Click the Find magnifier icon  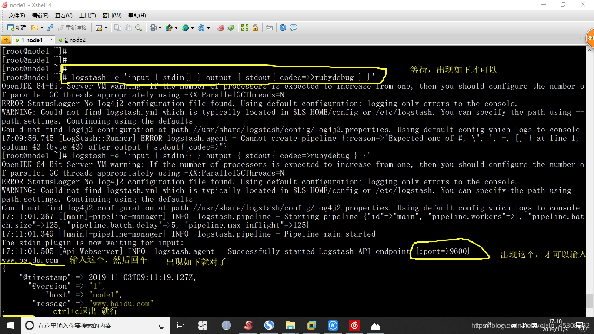click(139, 28)
